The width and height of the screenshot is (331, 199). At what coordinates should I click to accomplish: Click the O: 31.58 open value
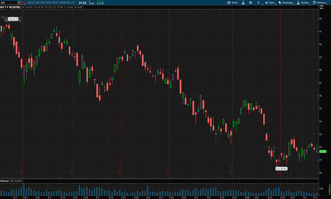[39, 7]
